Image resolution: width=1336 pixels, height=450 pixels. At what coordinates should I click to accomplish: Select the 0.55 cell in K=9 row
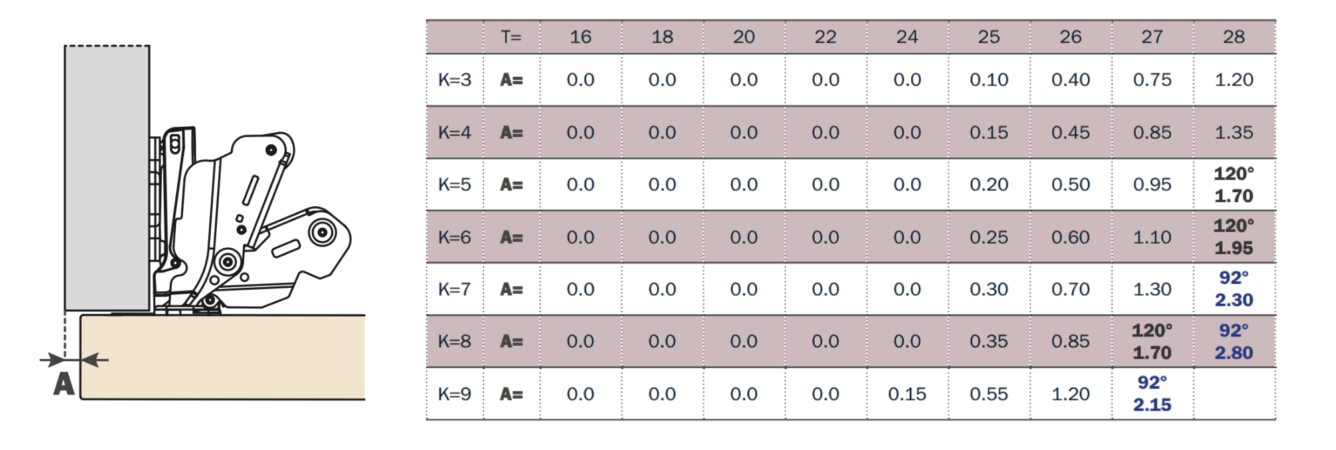pyautogui.click(x=989, y=394)
